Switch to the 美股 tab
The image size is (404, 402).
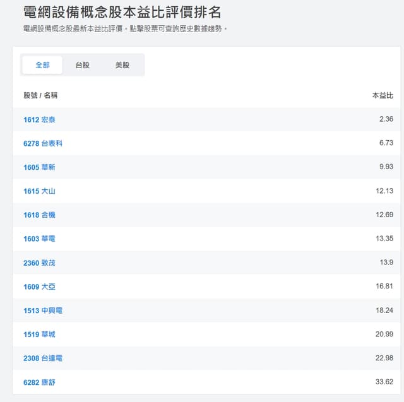(x=122, y=65)
